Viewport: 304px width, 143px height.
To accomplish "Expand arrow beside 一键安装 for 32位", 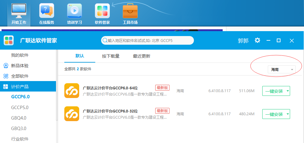I will pyautogui.click(x=288, y=114).
